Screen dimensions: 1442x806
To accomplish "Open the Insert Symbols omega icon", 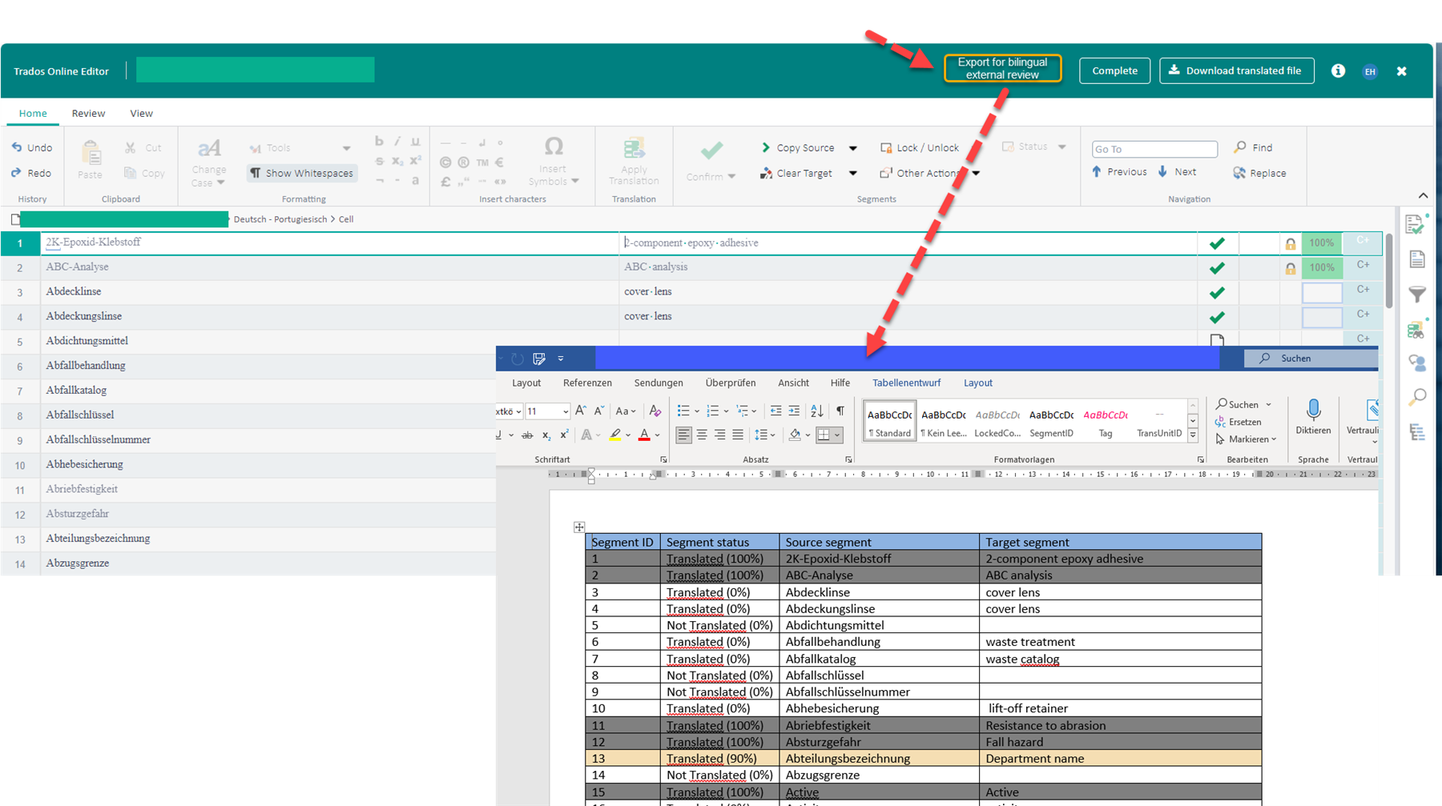I will click(x=554, y=146).
